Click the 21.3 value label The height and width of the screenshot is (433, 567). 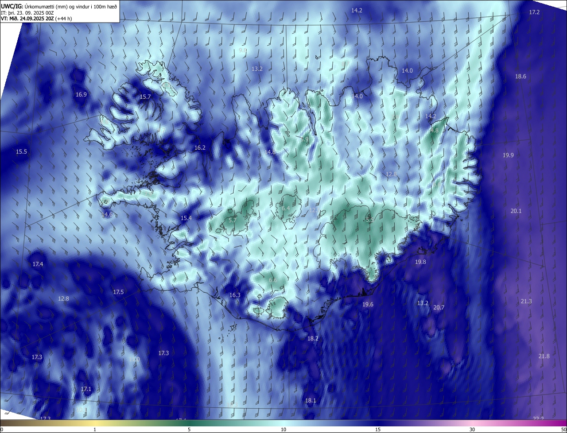pyautogui.click(x=526, y=301)
